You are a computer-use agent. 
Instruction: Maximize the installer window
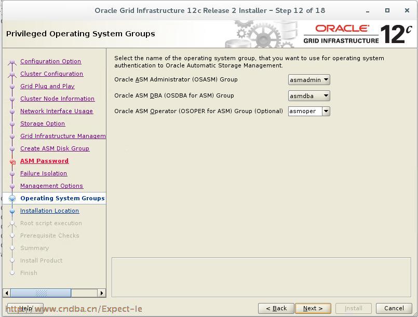click(387, 11)
